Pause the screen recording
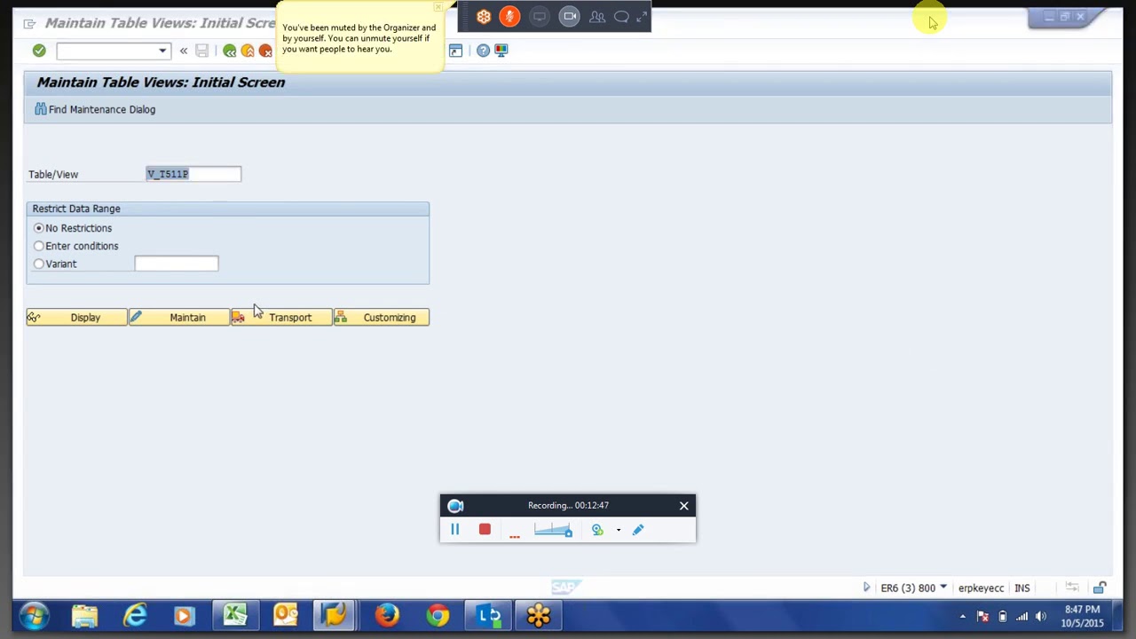1136x639 pixels. (455, 530)
